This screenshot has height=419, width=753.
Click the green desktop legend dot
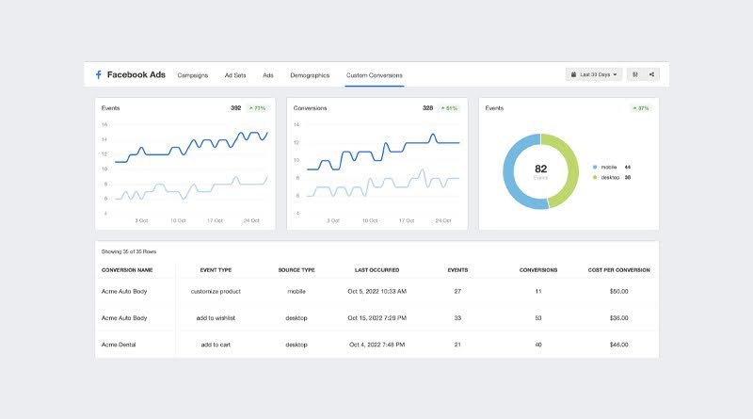(595, 177)
